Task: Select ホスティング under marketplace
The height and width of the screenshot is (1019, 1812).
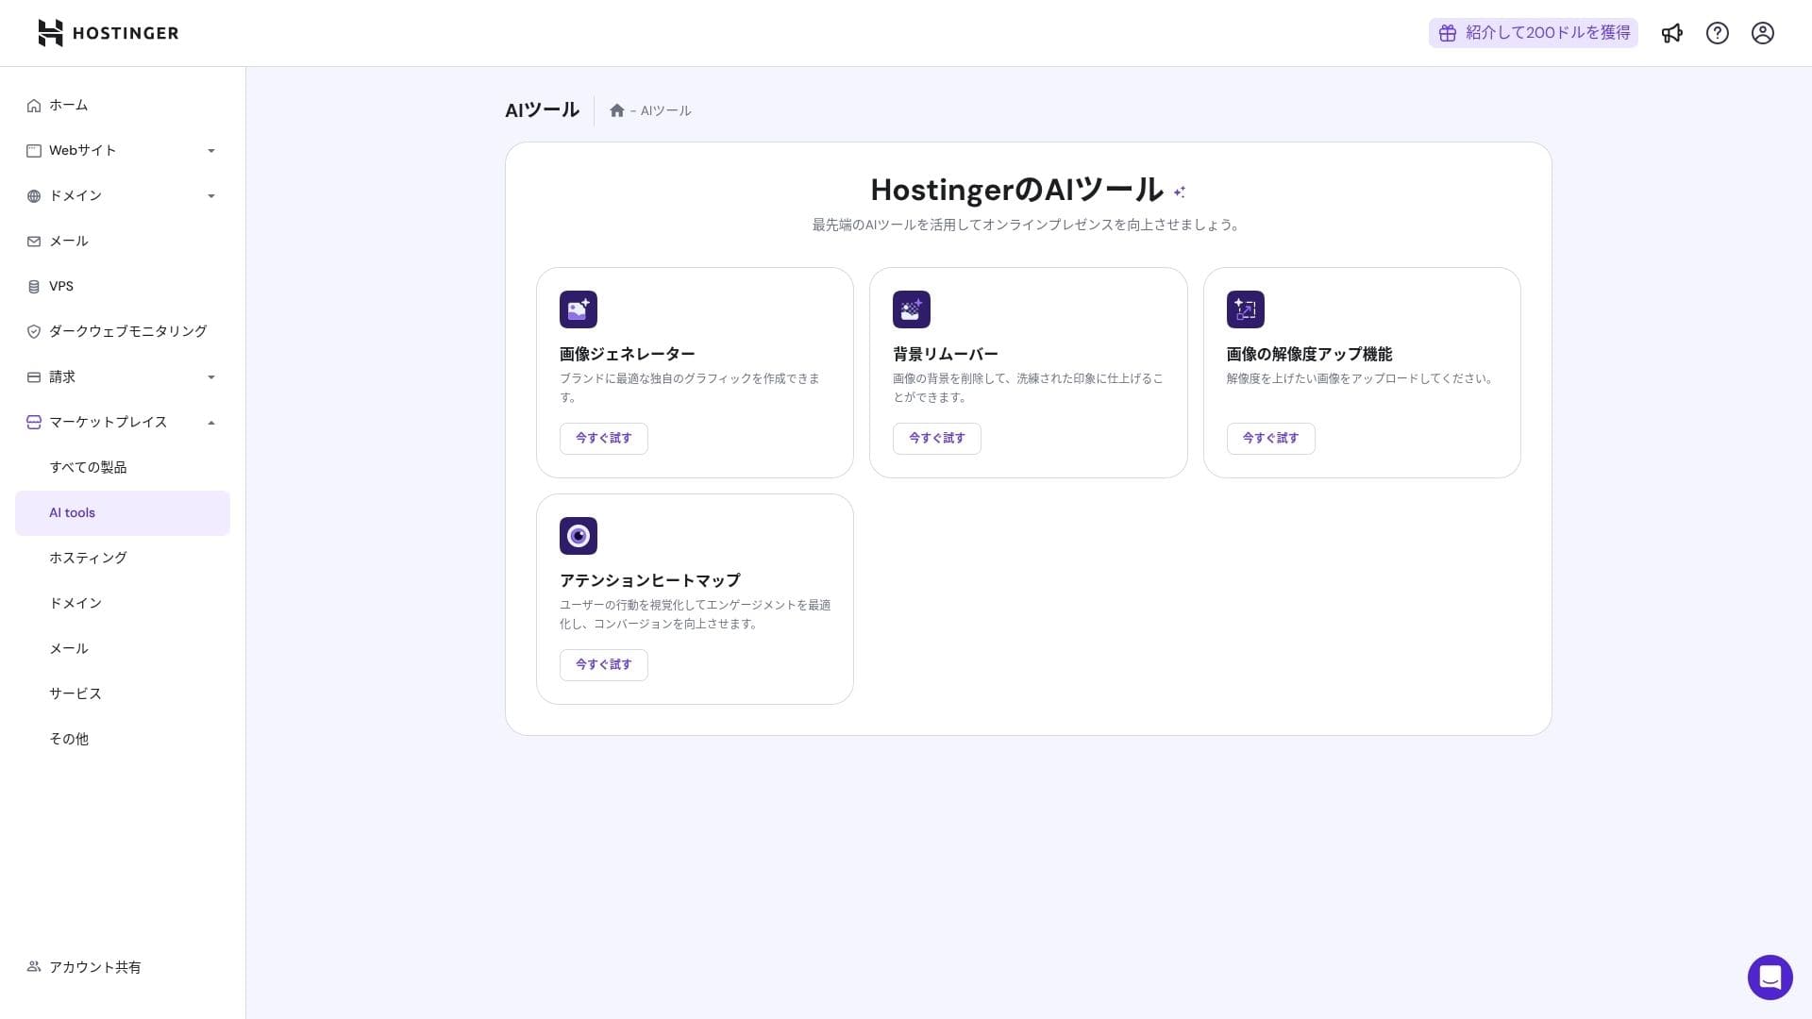Action: [123, 559]
